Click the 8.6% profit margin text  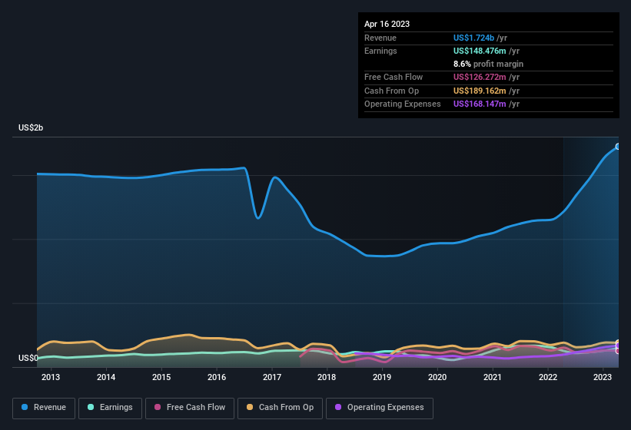pyautogui.click(x=488, y=64)
